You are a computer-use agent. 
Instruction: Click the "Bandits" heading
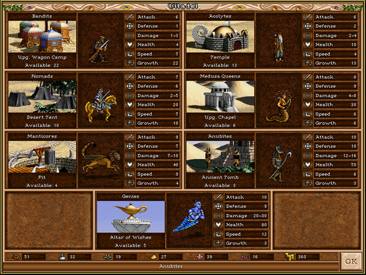click(42, 16)
